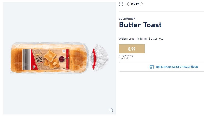
Task: Click the gold 0.99 price tag
Action: point(132,49)
